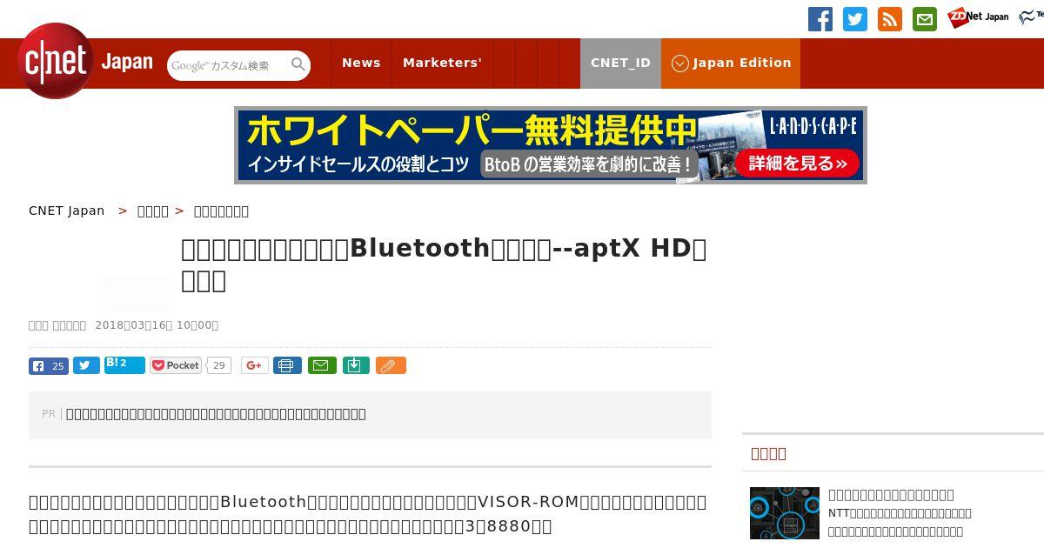Open the CNET Japan logo homepage
Screen dimensions: 1044x548
84,61
